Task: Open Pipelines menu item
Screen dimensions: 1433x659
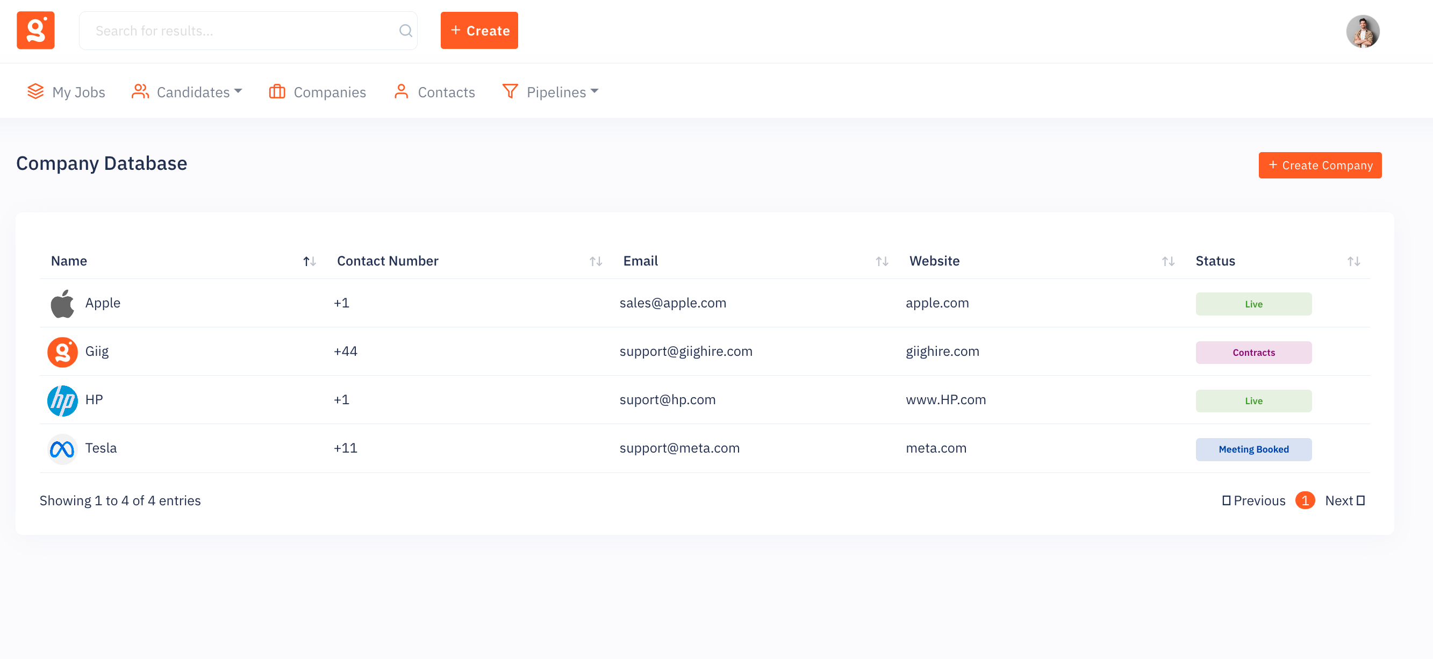Action: pos(550,92)
